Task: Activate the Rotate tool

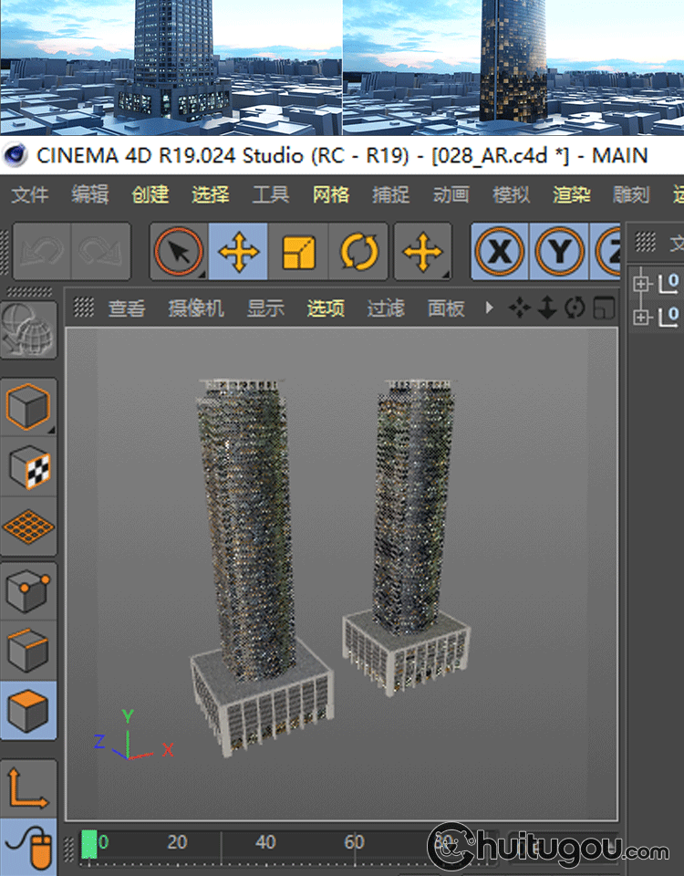Action: coord(359,252)
